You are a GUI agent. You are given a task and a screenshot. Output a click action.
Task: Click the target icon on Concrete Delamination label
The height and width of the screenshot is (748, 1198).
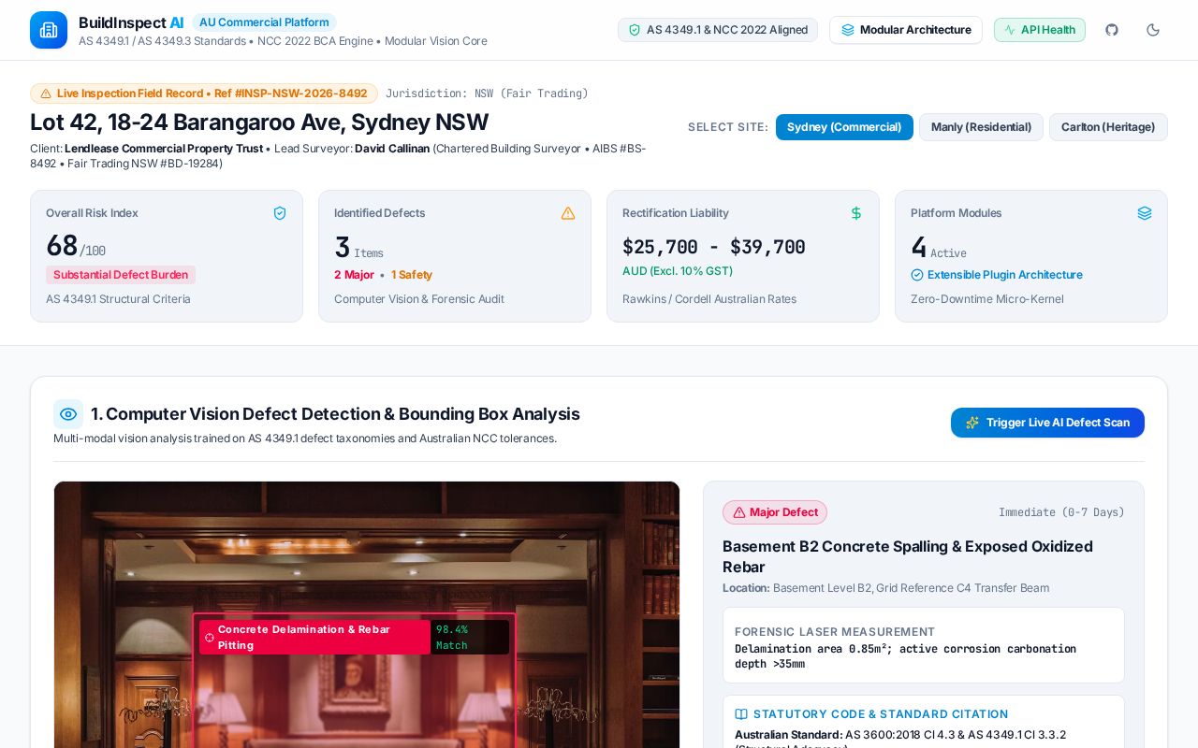pyautogui.click(x=210, y=638)
